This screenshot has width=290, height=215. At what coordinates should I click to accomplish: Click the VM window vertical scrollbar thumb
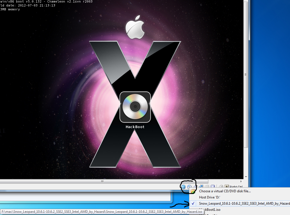click(246, 75)
